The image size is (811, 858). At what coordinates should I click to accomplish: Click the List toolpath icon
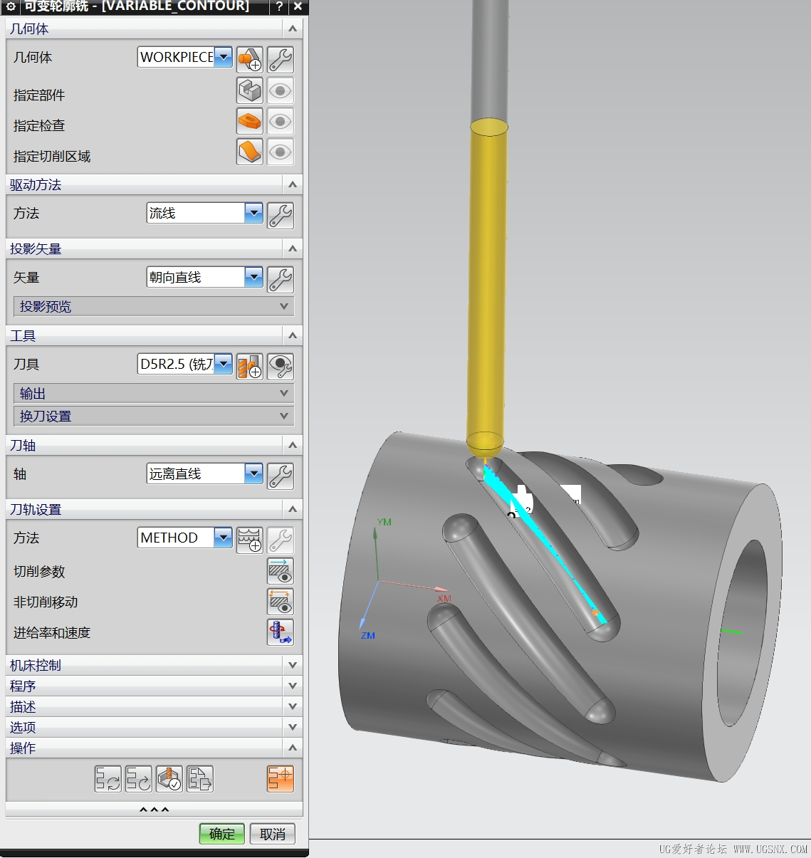pyautogui.click(x=200, y=779)
